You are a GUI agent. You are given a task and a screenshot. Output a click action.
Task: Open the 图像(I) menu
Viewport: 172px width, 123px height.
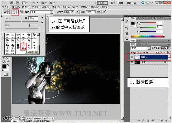pos(26,7)
